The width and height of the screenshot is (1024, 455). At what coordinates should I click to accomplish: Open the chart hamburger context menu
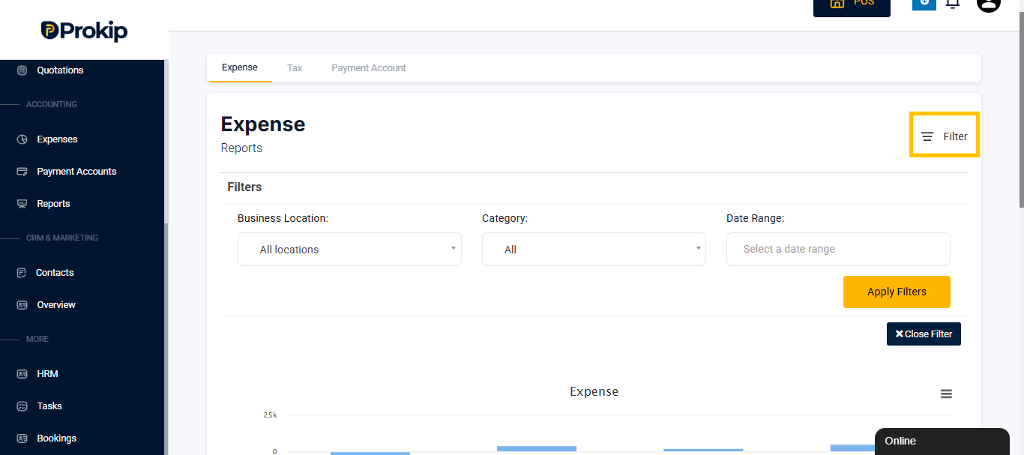946,394
